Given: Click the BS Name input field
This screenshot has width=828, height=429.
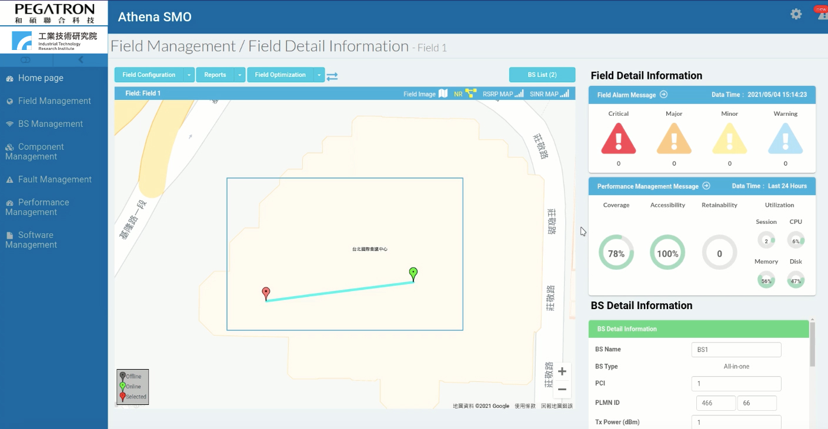Looking at the screenshot, I should click(736, 350).
